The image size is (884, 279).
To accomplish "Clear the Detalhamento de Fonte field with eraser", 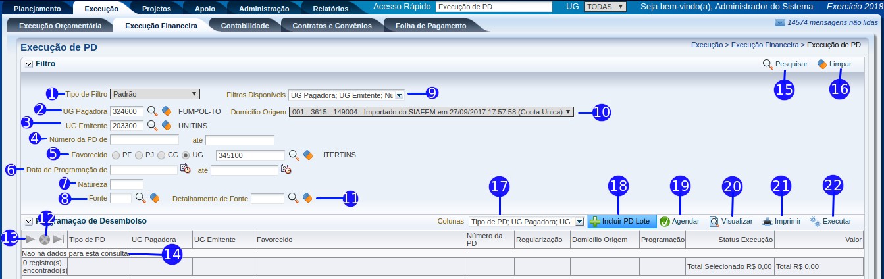I will [307, 197].
